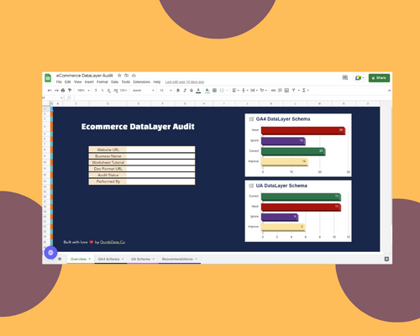Click the purple floating gear button

(50, 253)
